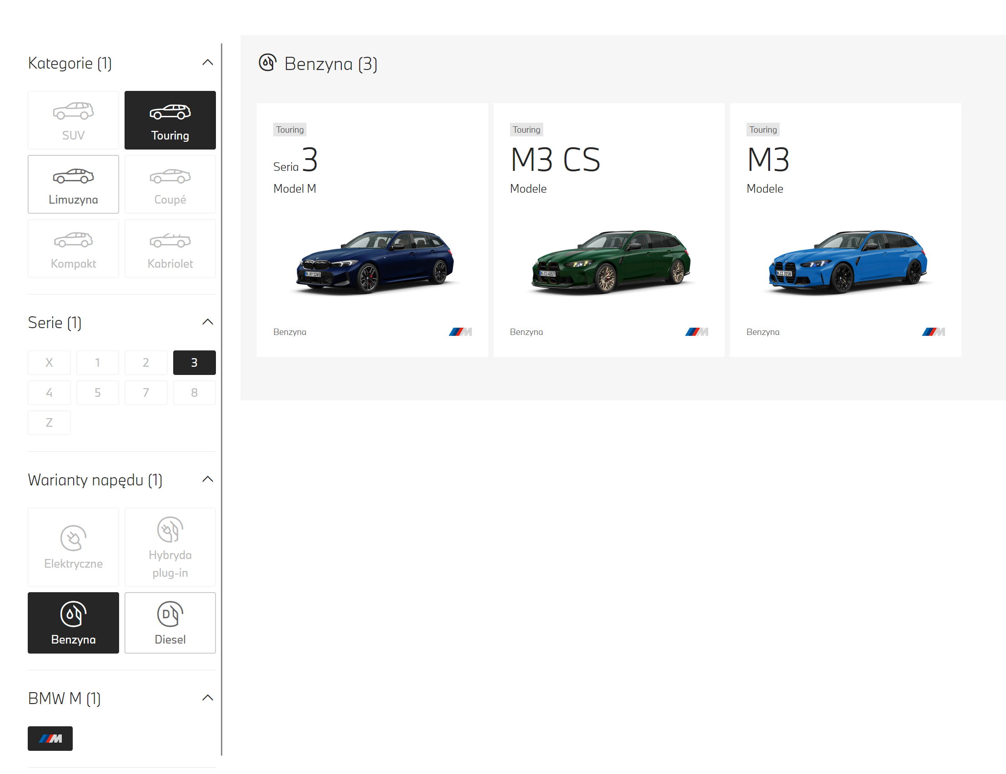The height and width of the screenshot is (774, 1006).
Task: Toggle the BMW M logo filter
Action: click(50, 738)
